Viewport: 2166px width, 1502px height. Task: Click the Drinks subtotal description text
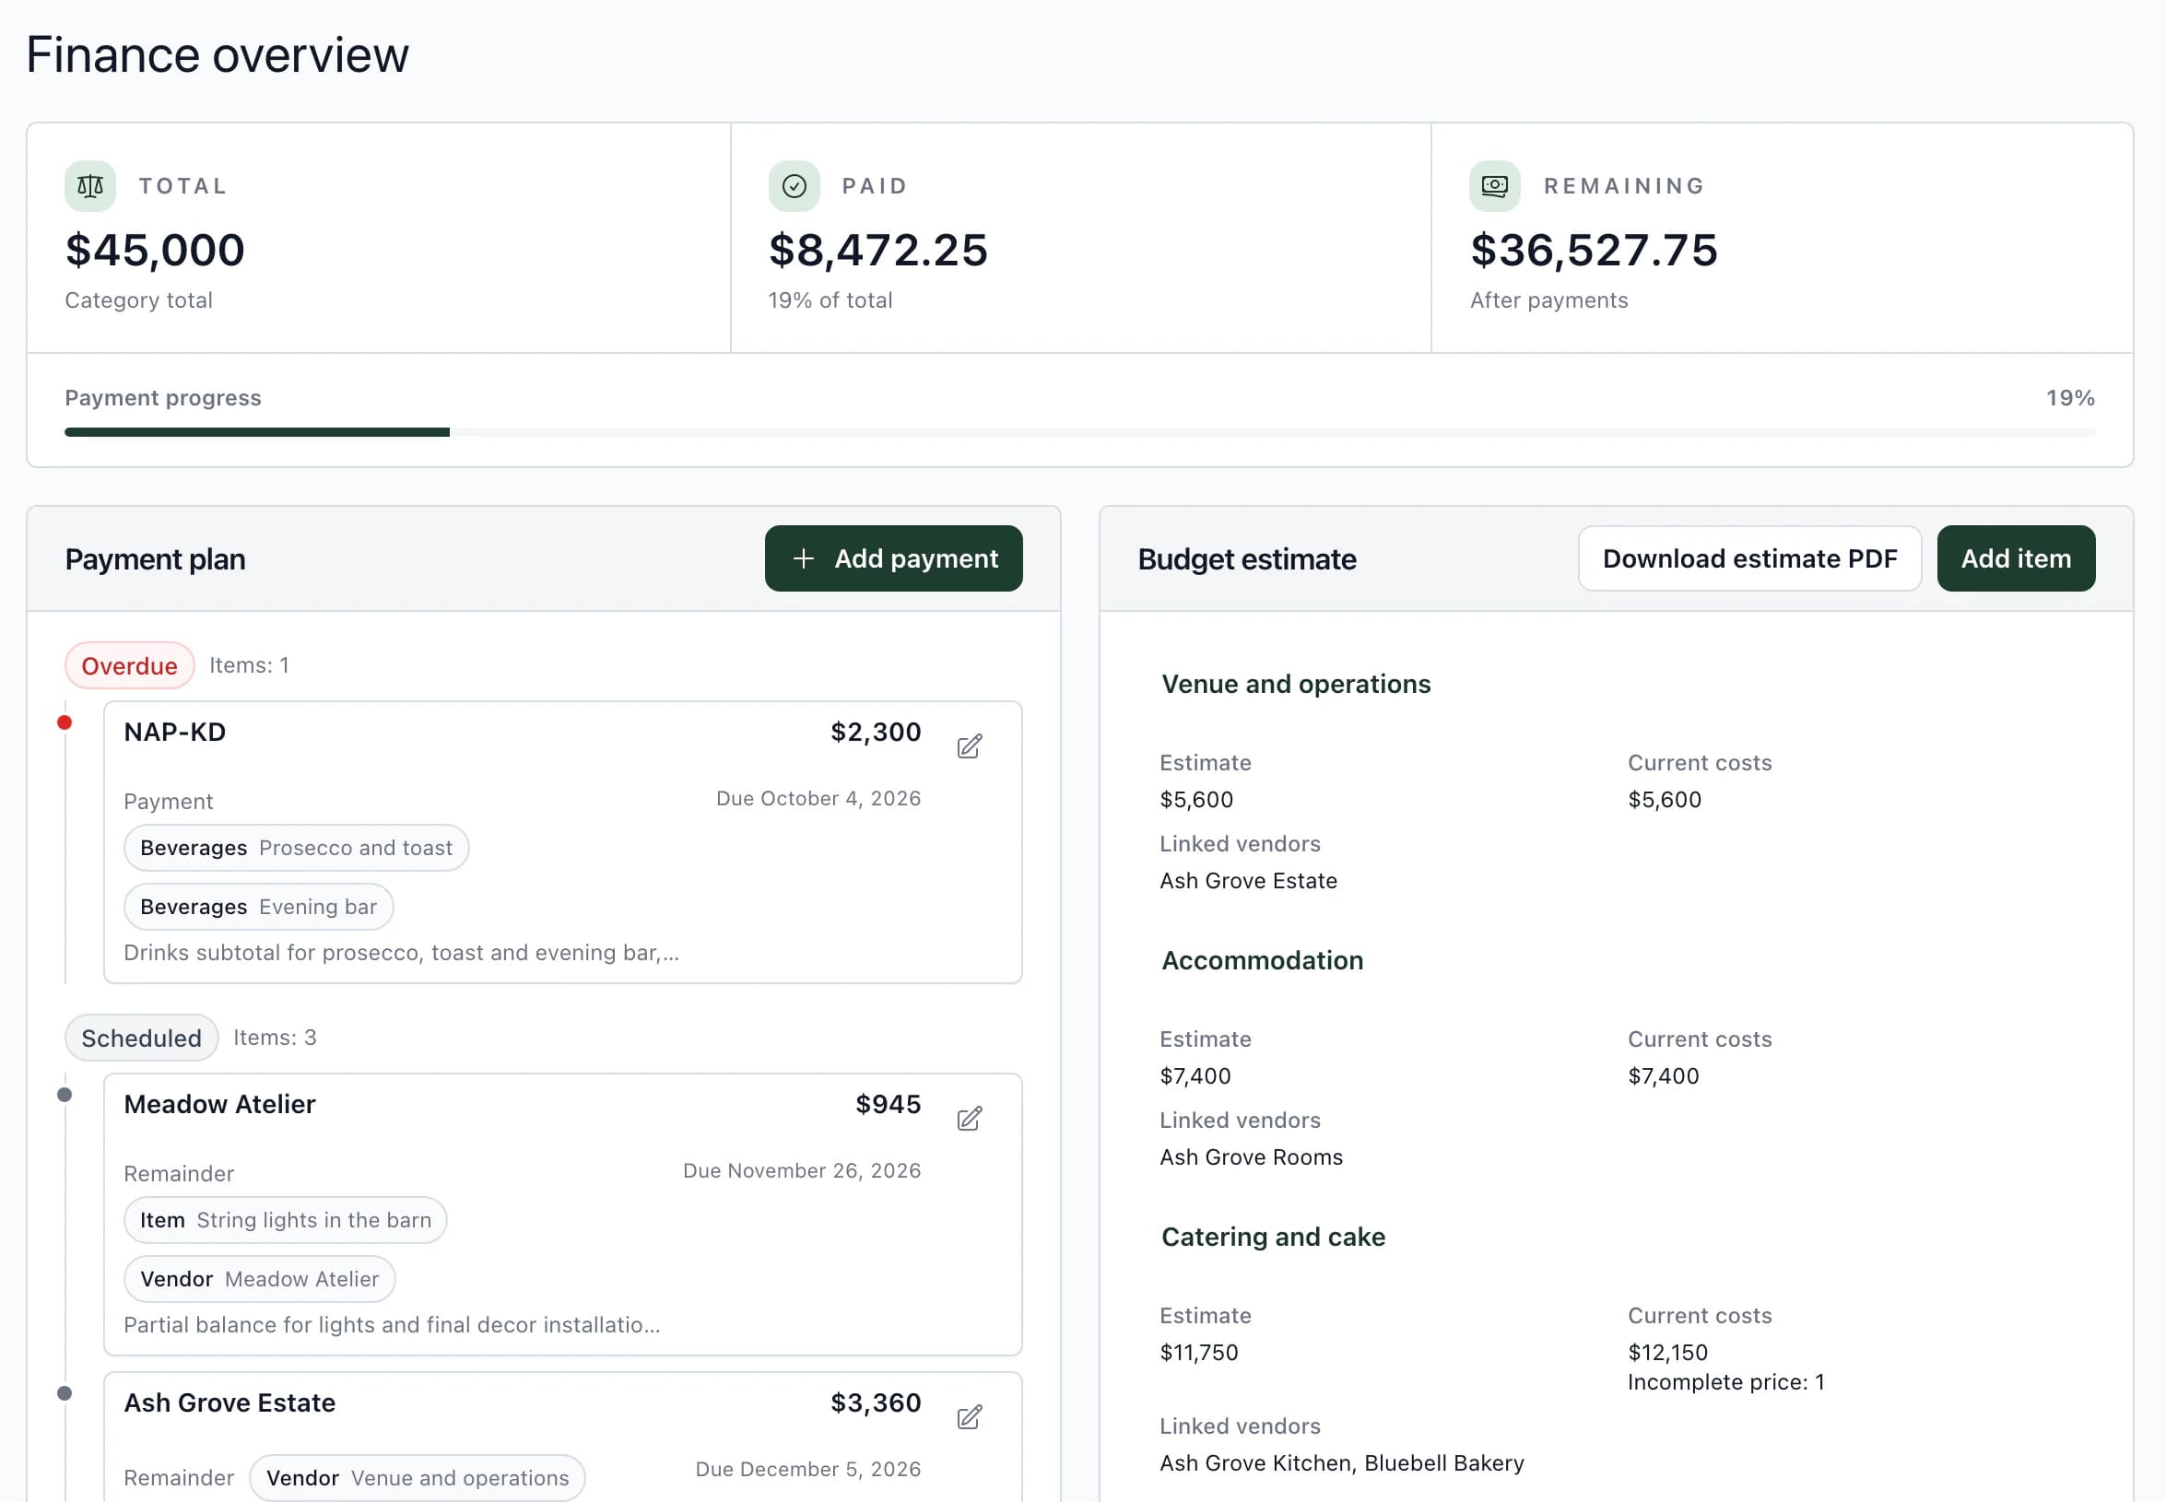click(401, 953)
